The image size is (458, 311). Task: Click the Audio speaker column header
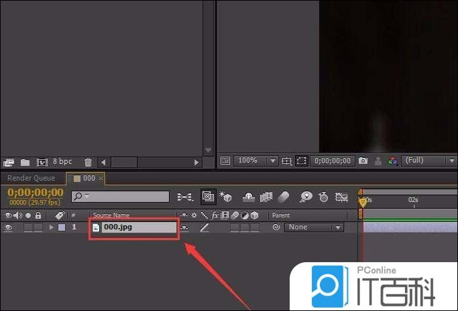pos(17,215)
